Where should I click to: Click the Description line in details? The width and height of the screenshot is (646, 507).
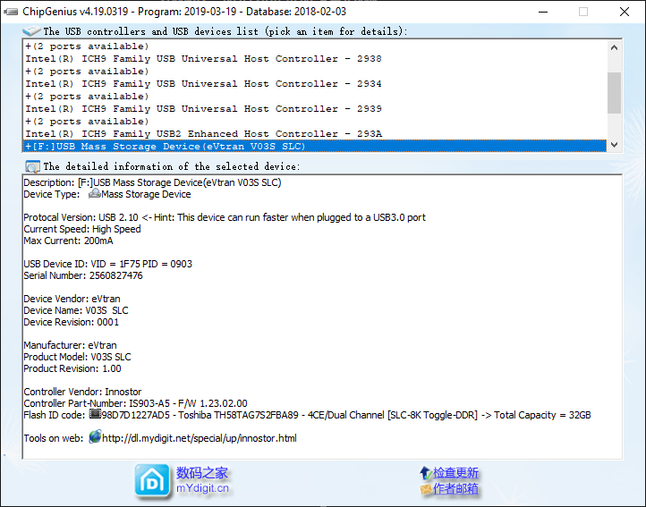(152, 182)
